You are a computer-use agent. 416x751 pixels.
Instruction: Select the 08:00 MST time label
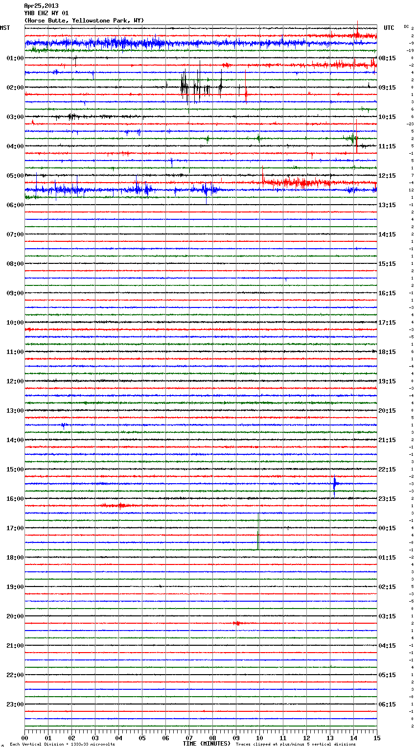click(15, 264)
